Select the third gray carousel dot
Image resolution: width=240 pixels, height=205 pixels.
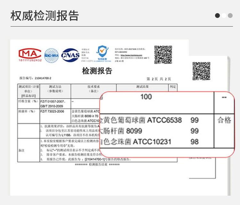[230, 15]
